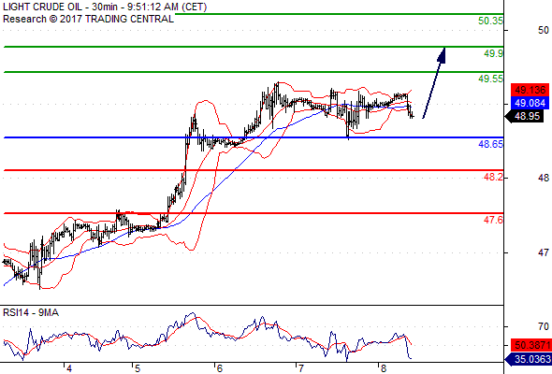The width and height of the screenshot is (552, 374).
Task: Select the red 47.6 support level label
Action: coord(494,220)
